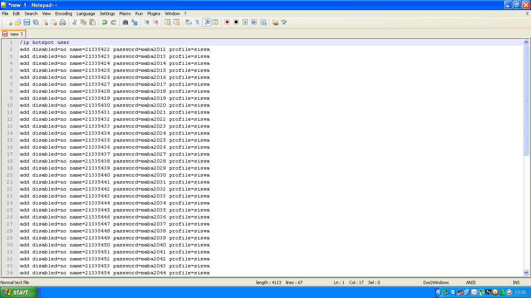The height and width of the screenshot is (298, 531).
Task: Close the current document from the toolbar
Action: point(45,23)
